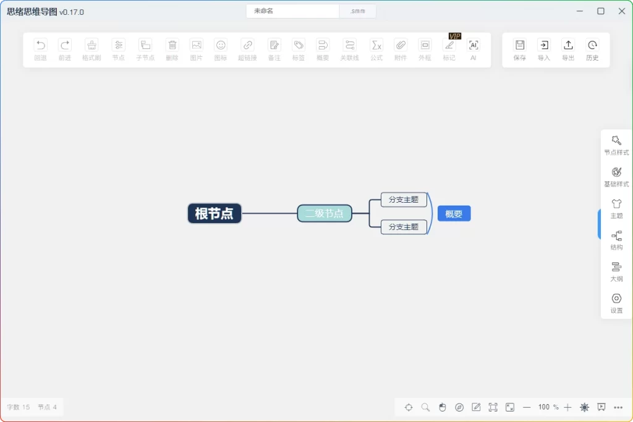Expand more options with the ellipsis icon
Image resolution: width=633 pixels, height=422 pixels.
pyautogui.click(x=618, y=407)
